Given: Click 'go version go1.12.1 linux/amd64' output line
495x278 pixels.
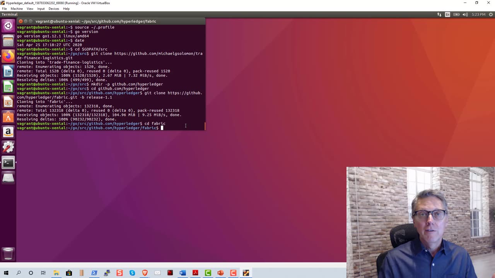Looking at the screenshot, I should coord(53,36).
